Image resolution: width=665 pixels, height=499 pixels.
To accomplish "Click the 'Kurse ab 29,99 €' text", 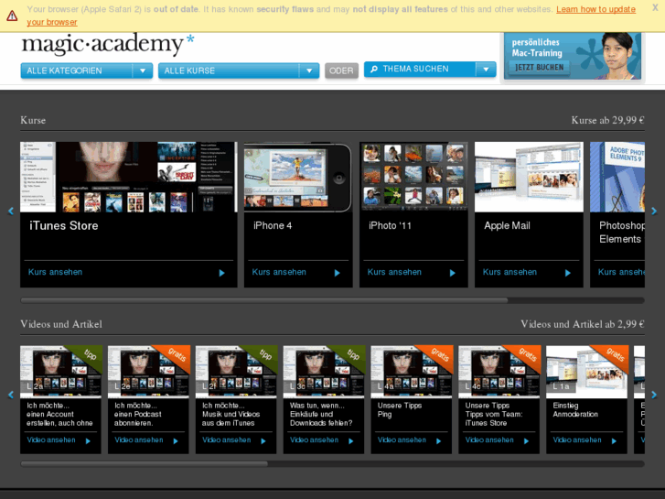I will click(x=607, y=120).
